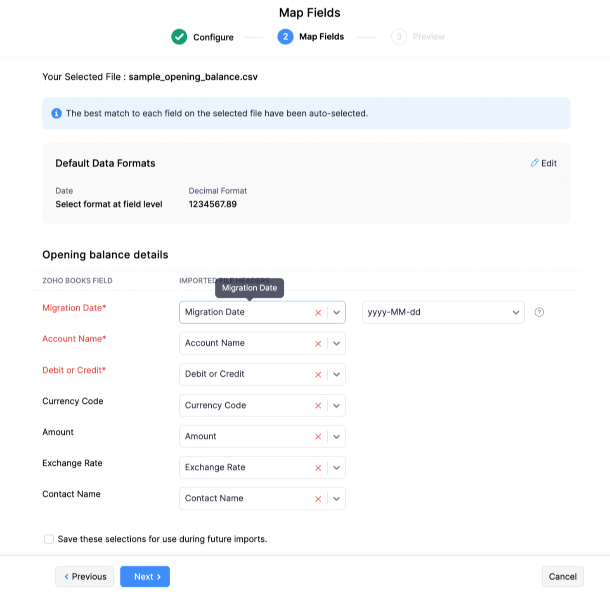Clear the Contact Name mapping
Image resolution: width=610 pixels, height=595 pixels.
click(318, 499)
